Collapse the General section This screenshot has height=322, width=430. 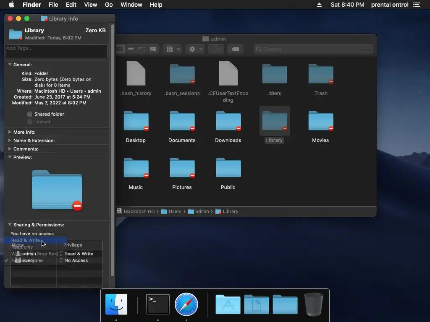point(10,65)
